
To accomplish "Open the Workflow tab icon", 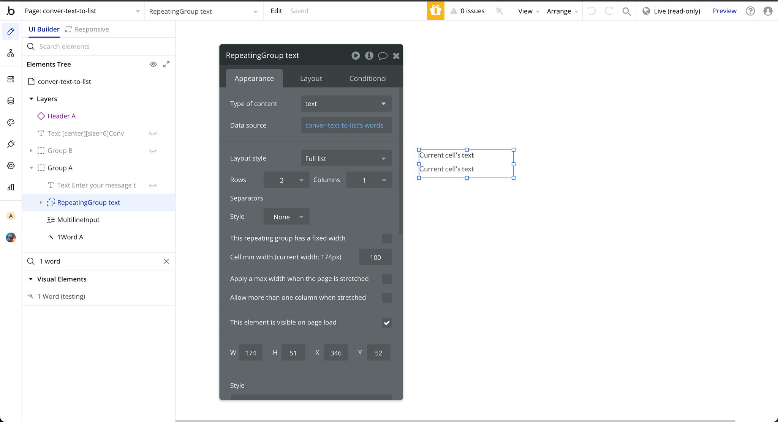I will [11, 53].
